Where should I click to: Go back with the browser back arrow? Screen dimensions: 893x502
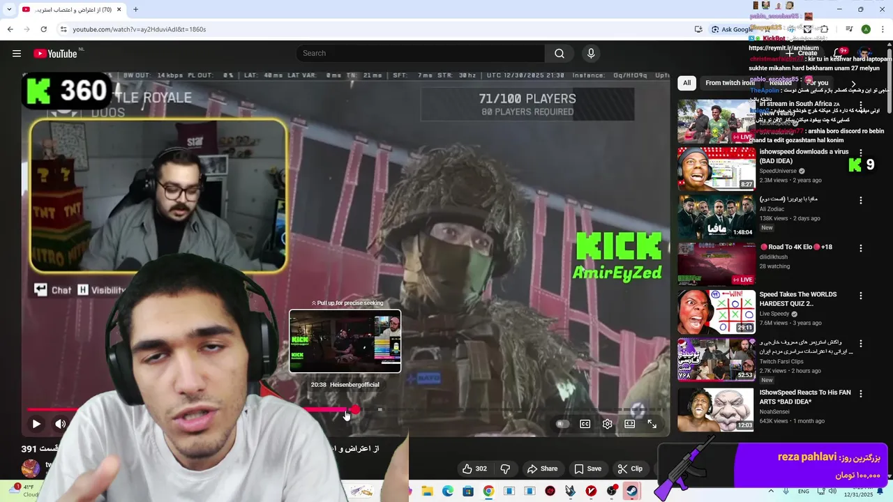[10, 29]
